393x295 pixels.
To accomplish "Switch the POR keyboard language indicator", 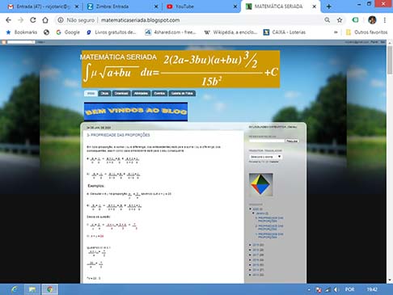I will click(349, 289).
